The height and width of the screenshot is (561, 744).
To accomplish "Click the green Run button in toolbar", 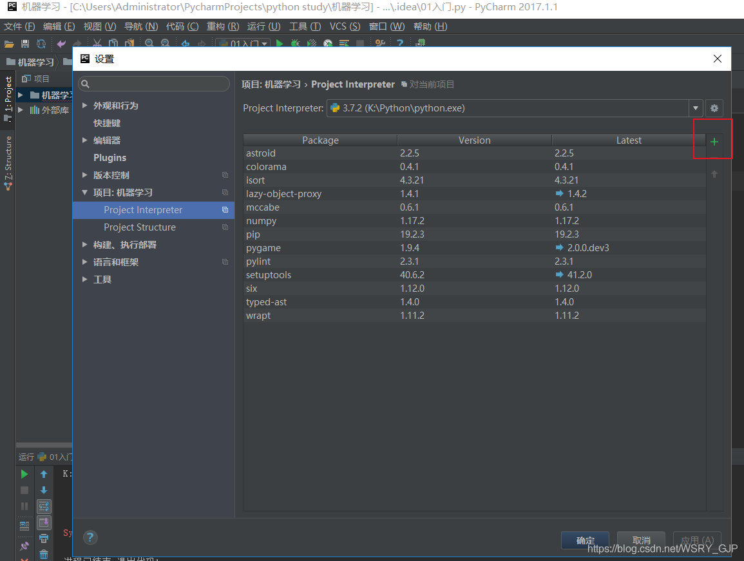I will pyautogui.click(x=280, y=44).
